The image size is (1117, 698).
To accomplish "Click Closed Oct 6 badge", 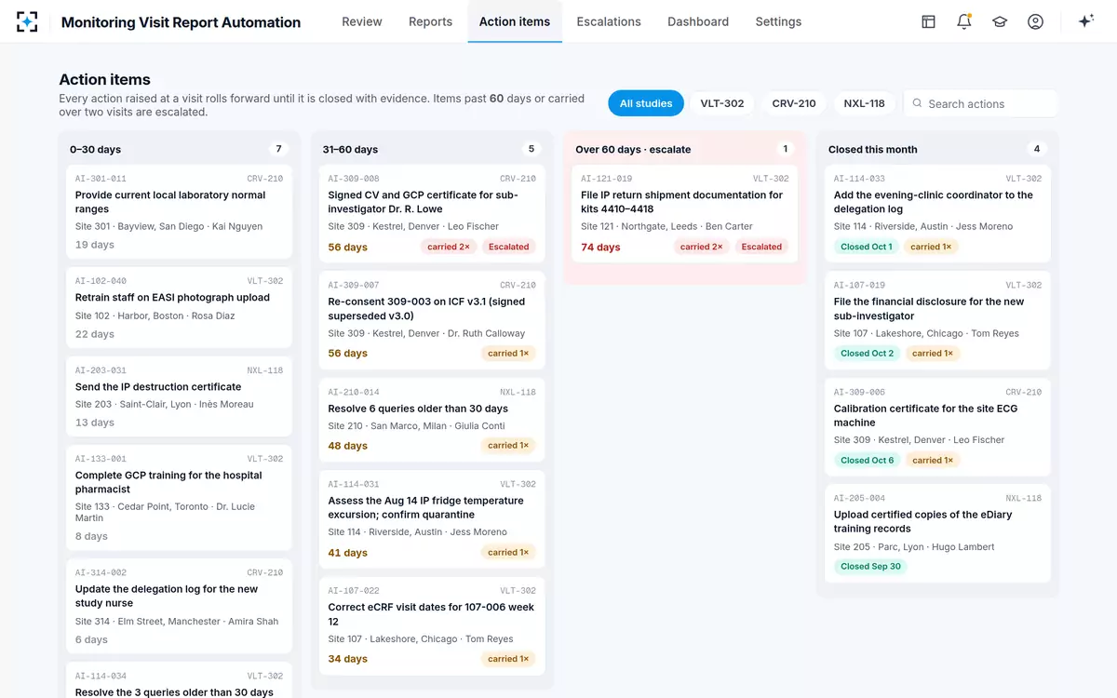I will [x=867, y=460].
